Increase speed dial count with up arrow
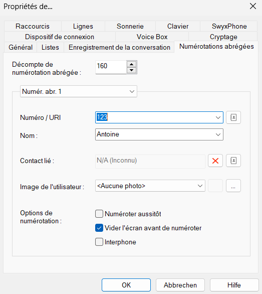Viewport: 262px width, 294px height. (132, 64)
